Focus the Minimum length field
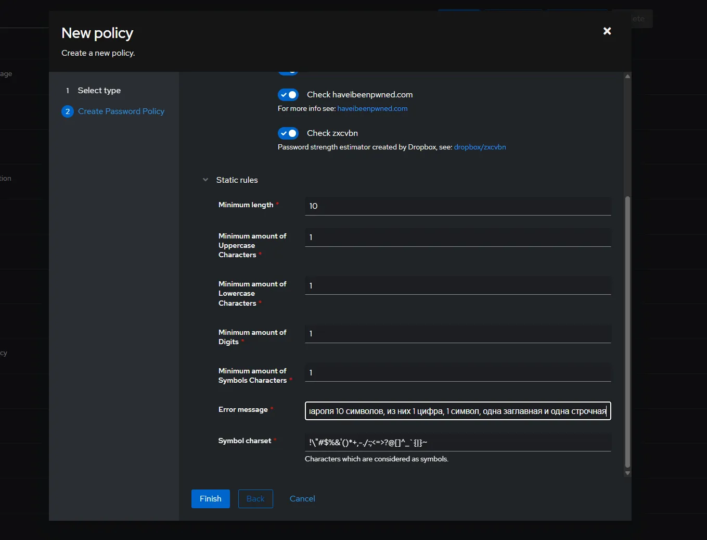The image size is (707, 540). 457,206
